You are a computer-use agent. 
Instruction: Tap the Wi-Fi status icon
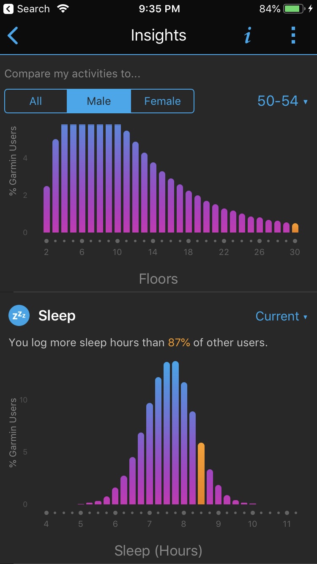(63, 9)
